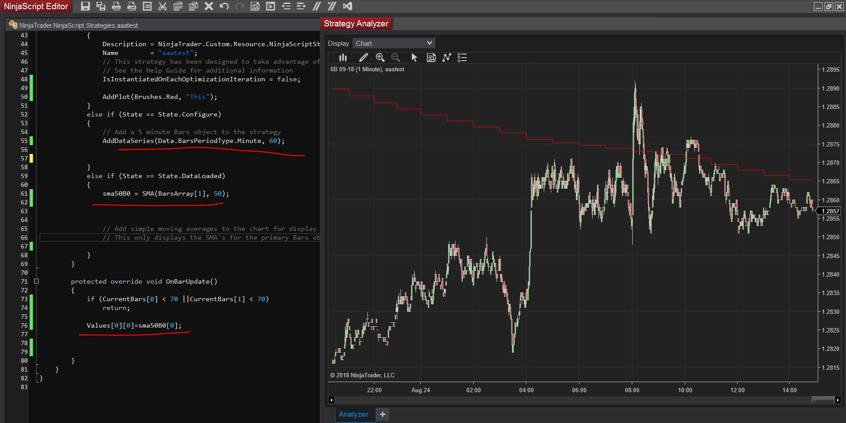The width and height of the screenshot is (846, 423).
Task: Click the bar style candlestick icon
Action: 343,58
